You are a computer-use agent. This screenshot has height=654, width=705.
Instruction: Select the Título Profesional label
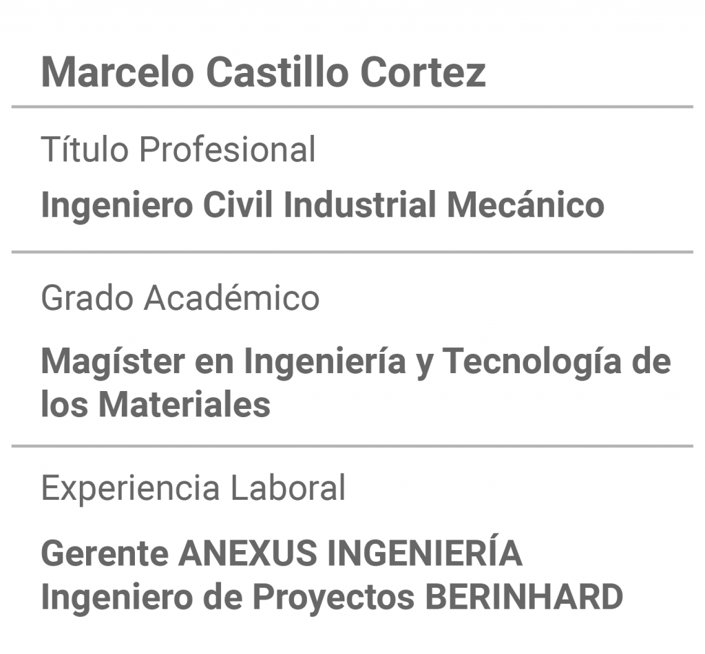tap(178, 149)
